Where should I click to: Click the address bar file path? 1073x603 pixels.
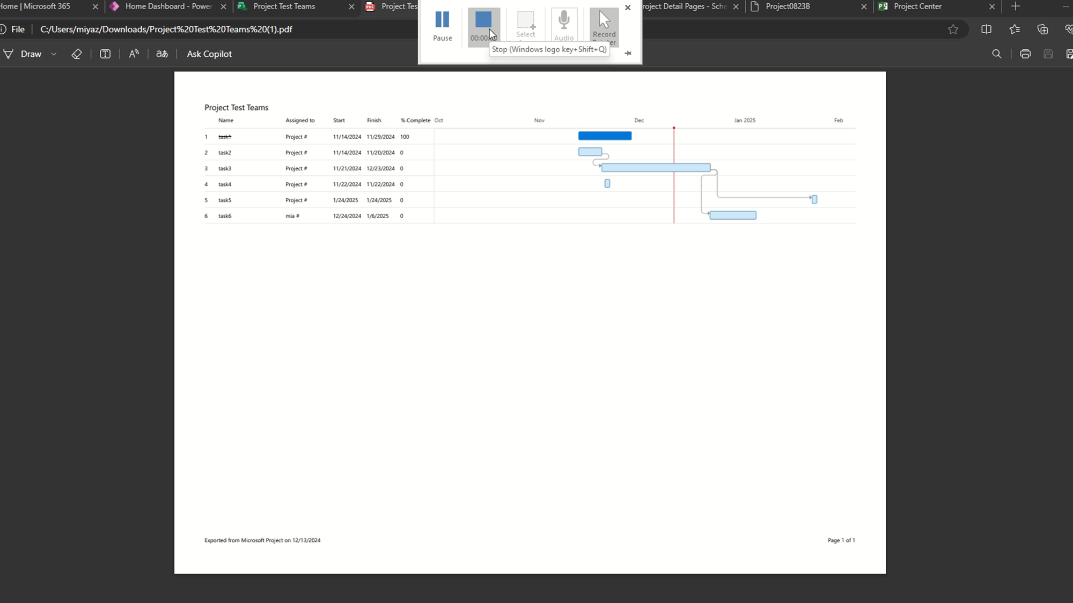coord(166,29)
